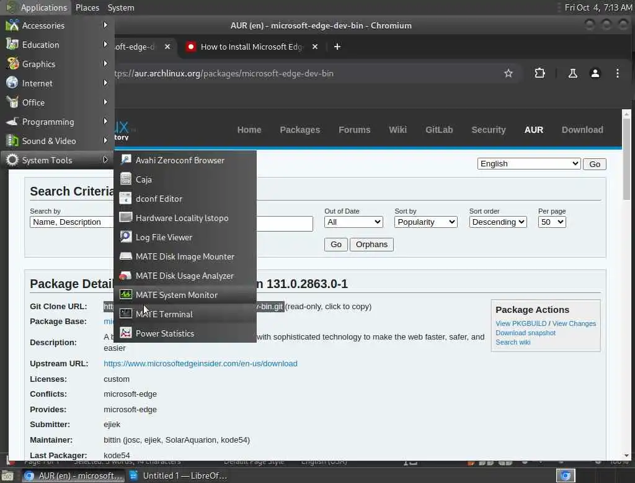Open the Programming menu category
The height and width of the screenshot is (483, 635).
pyautogui.click(x=56, y=122)
